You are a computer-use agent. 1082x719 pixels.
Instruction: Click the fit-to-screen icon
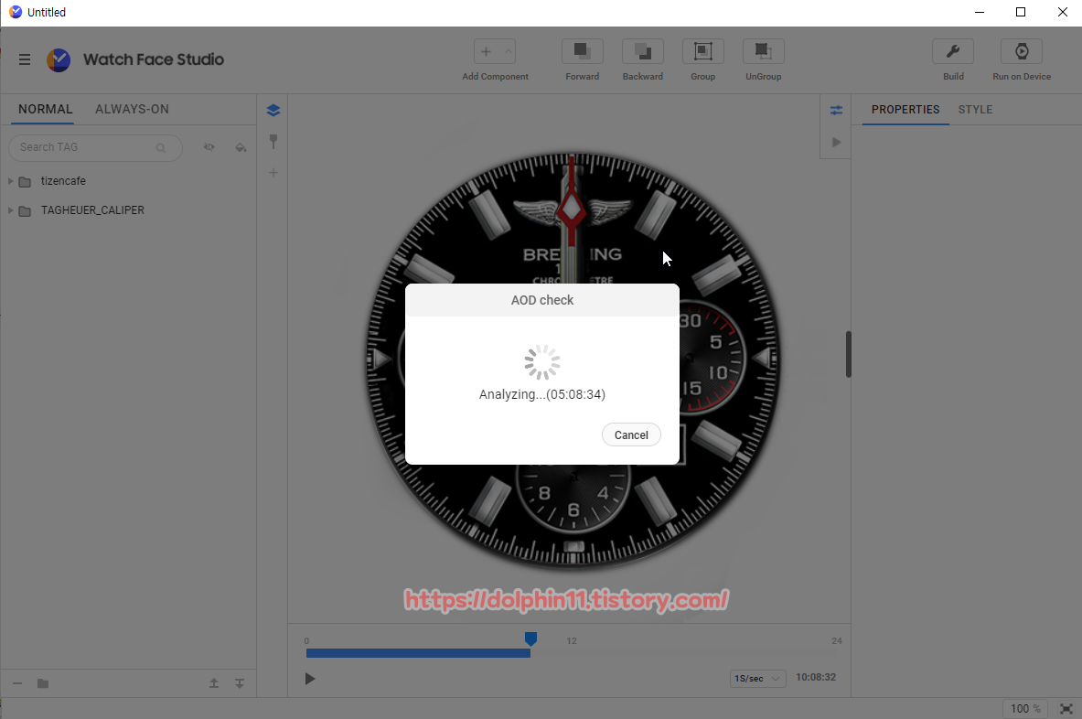point(1066,709)
